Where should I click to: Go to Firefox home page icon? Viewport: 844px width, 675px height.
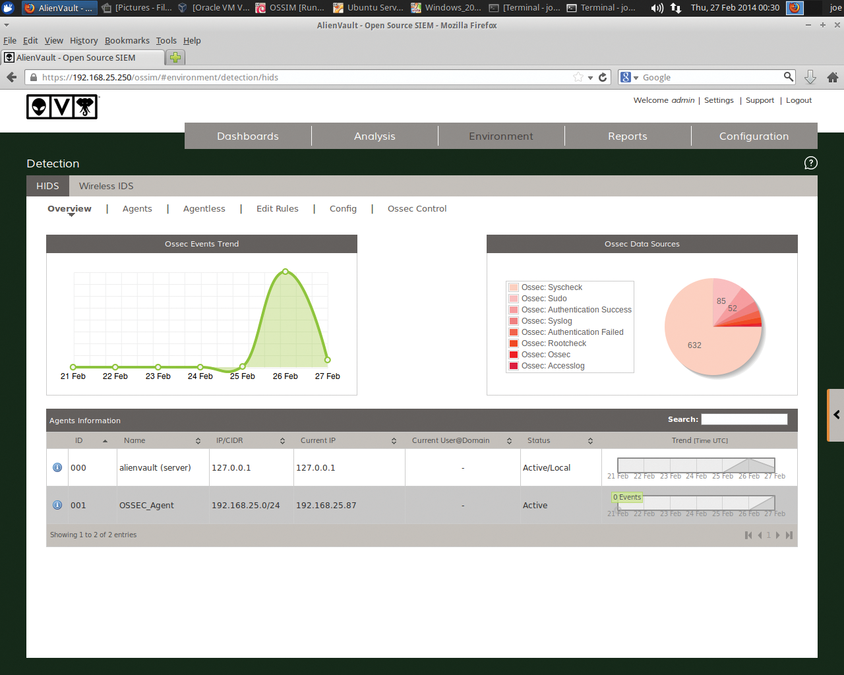tap(833, 77)
